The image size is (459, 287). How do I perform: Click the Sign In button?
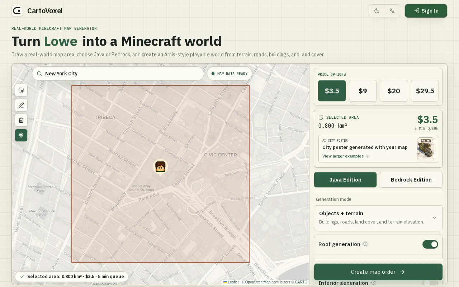[x=426, y=11]
